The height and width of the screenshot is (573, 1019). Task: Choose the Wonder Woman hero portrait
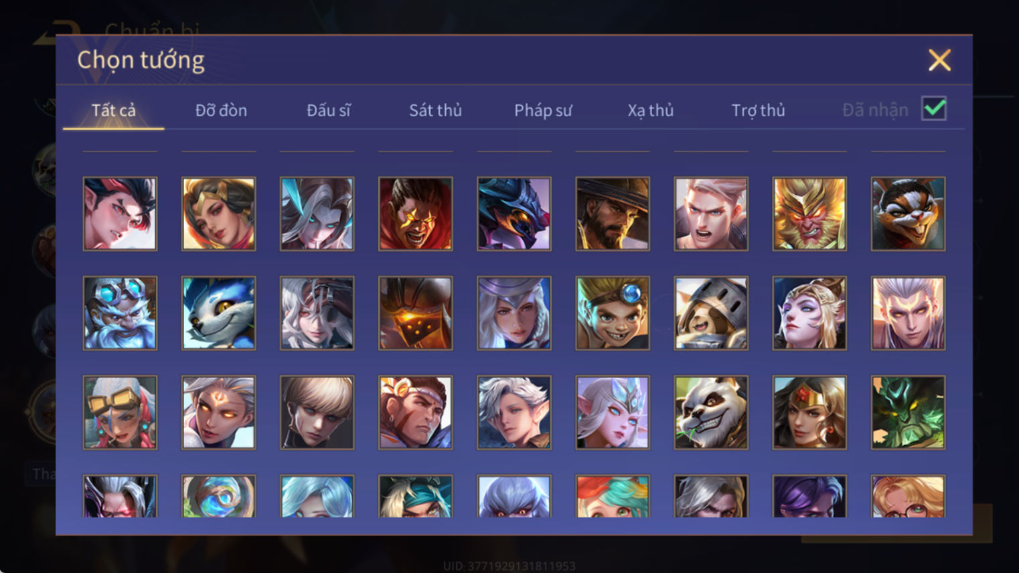click(809, 412)
